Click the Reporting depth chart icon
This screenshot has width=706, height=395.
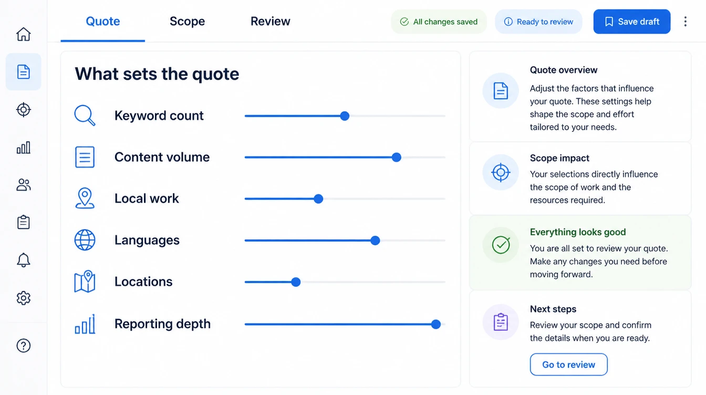pyautogui.click(x=85, y=324)
